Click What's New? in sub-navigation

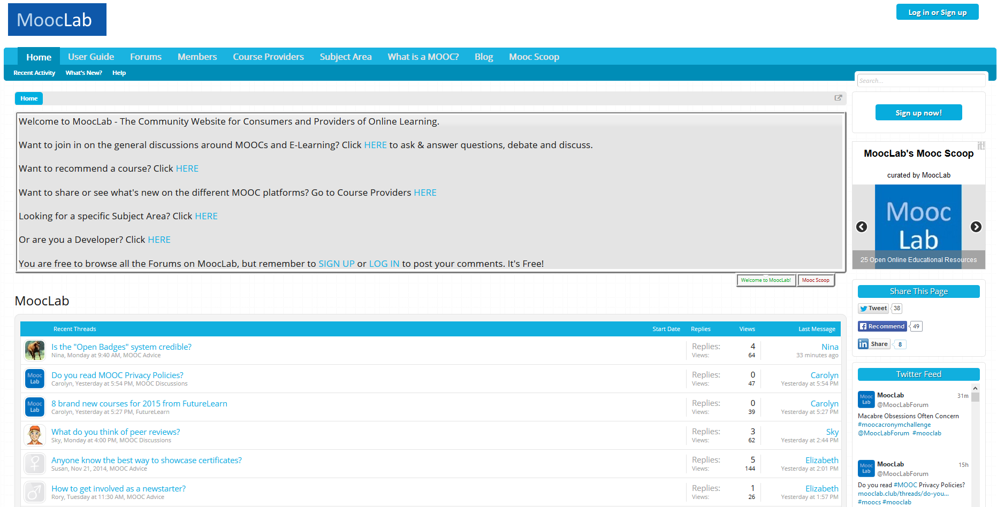[x=83, y=73]
